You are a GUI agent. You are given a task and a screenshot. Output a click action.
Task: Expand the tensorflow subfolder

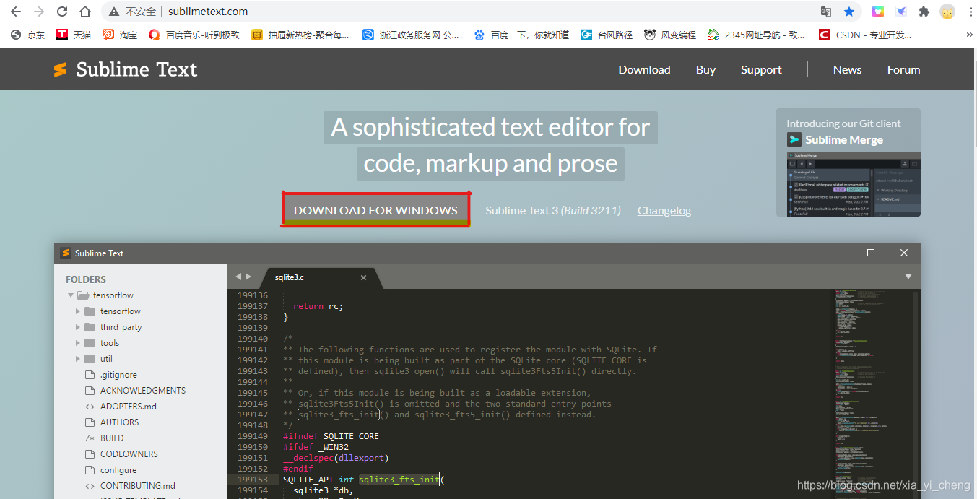point(78,311)
